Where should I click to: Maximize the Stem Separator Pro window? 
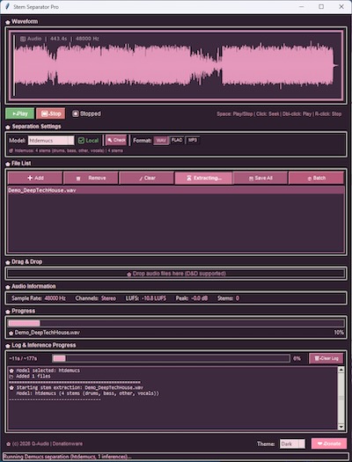(x=321, y=6)
